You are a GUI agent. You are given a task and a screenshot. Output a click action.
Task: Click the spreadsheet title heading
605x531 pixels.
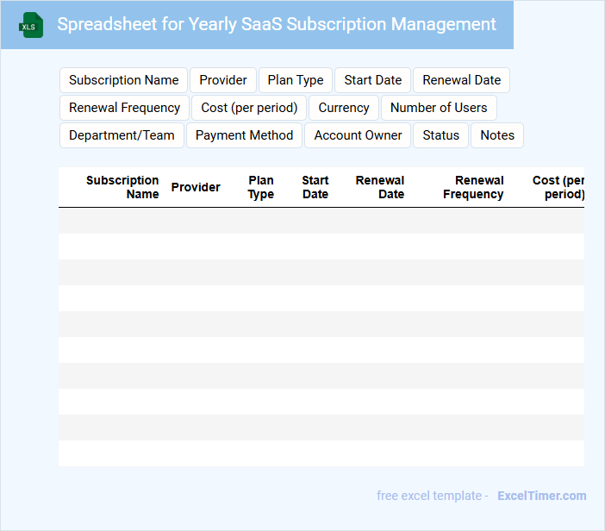[x=277, y=24]
